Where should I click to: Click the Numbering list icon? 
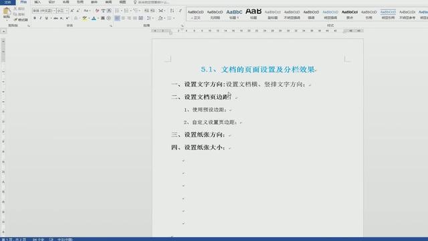click(126, 11)
